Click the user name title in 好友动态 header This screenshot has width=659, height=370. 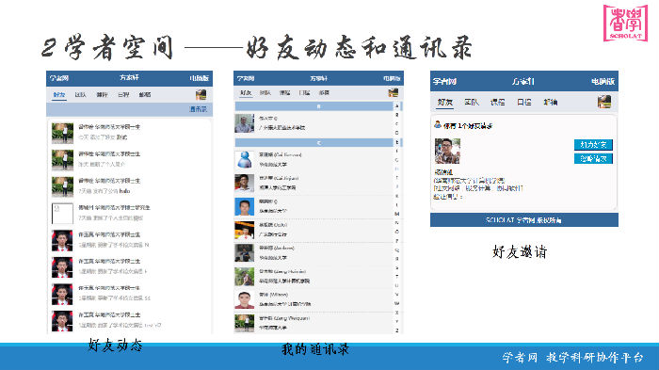(x=129, y=78)
